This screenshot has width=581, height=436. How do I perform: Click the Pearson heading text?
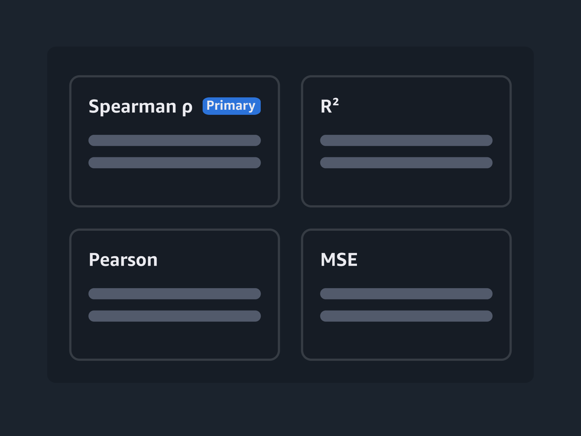123,260
